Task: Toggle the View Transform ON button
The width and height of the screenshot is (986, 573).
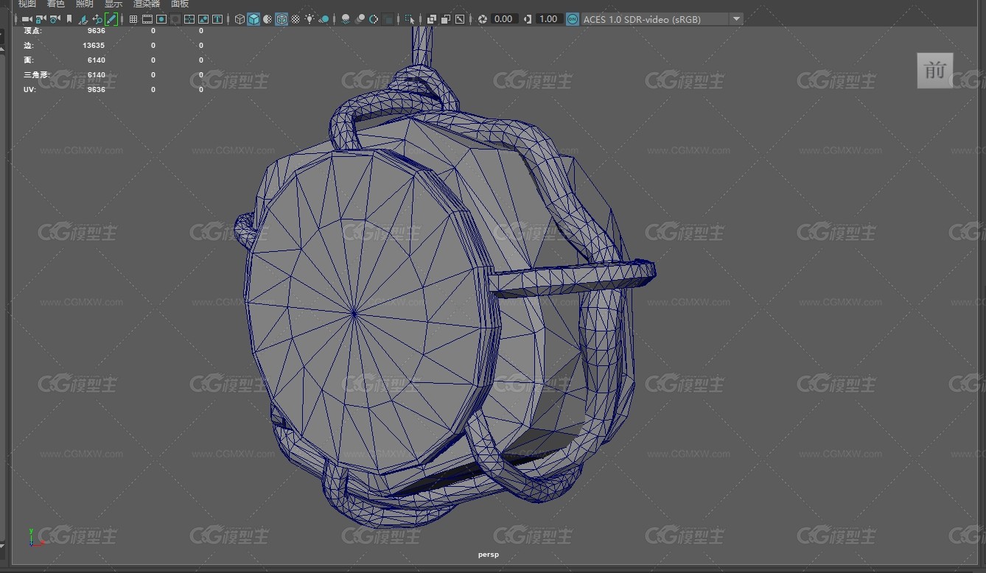Action: pos(573,19)
